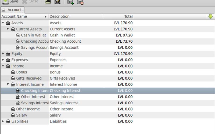Image resolution: width=215 pixels, height=134 pixels.
Task: Collapse the Interest Income sub-tree
Action: click(x=8, y=84)
